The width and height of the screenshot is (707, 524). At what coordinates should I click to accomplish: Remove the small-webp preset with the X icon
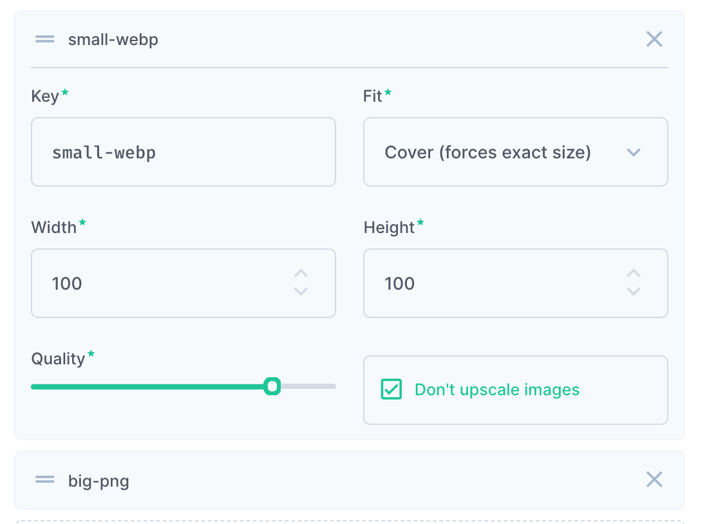[654, 39]
